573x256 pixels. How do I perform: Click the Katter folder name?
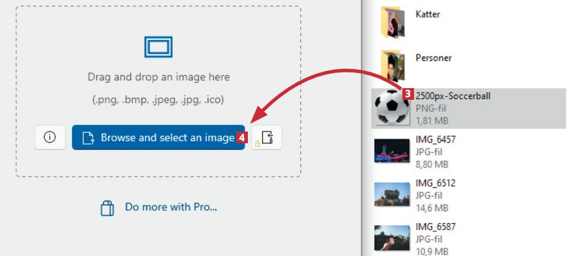[428, 14]
